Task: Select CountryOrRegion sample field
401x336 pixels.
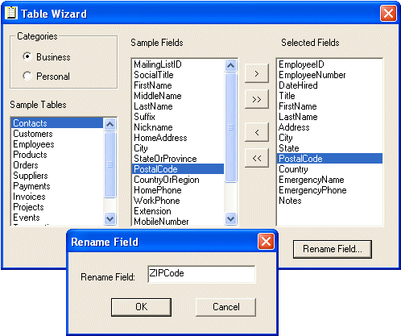Action: [178, 180]
